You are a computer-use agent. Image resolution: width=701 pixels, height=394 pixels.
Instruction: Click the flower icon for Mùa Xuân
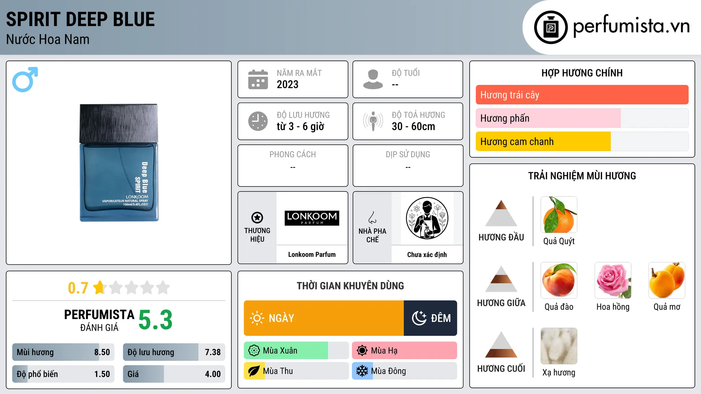coord(254,351)
